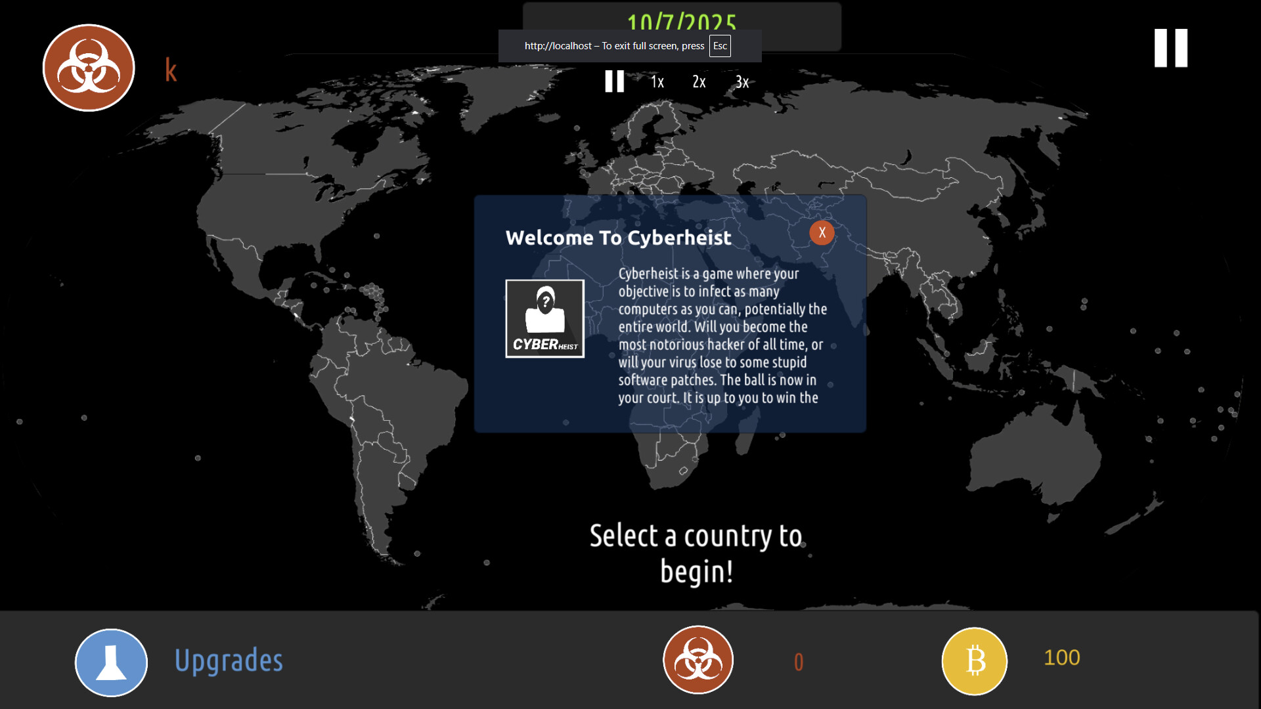Image resolution: width=1261 pixels, height=709 pixels.
Task: Dismiss the Welcome To Cyberheist popup
Action: pyautogui.click(x=822, y=232)
